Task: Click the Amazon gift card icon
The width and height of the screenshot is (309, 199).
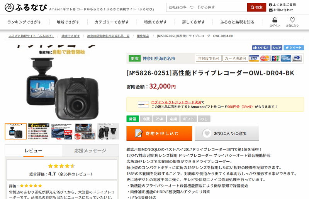Action: pos(143,105)
